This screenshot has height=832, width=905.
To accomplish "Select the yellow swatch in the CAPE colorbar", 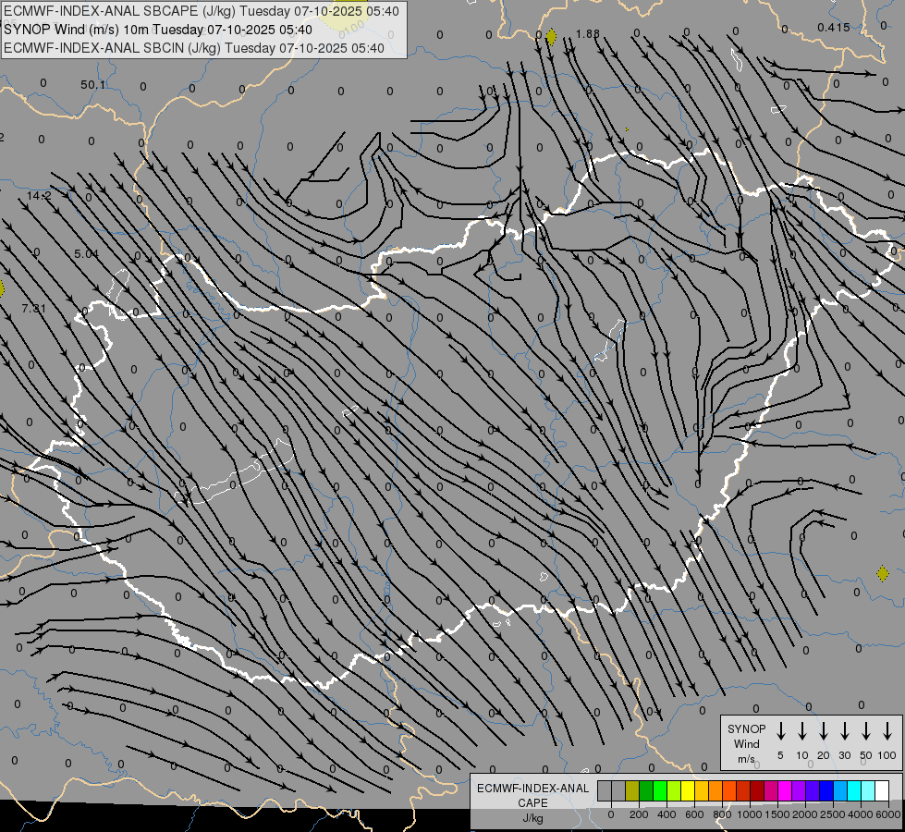I will click(688, 790).
